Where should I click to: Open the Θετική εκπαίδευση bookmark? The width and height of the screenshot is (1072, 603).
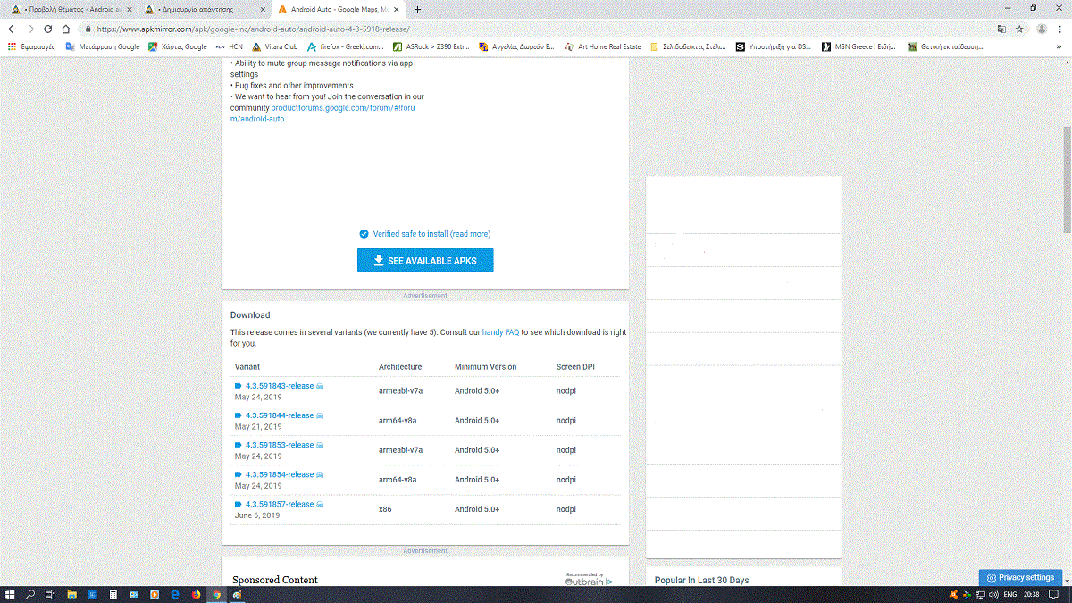click(x=945, y=46)
